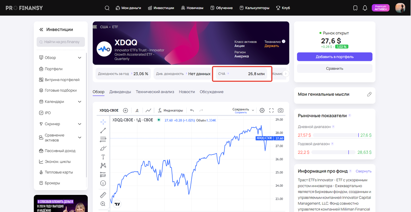
Task: Open the chart patterns tool
Action: [x=103, y=165]
